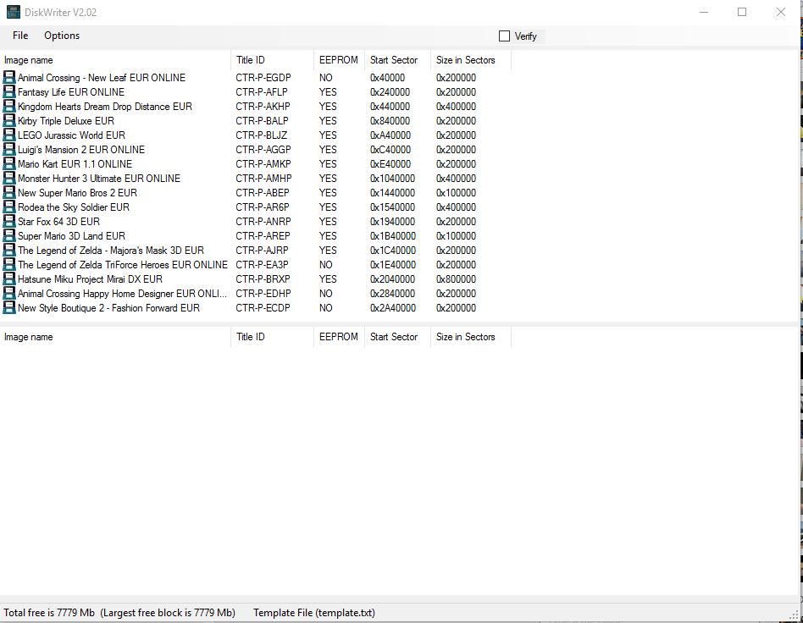Select 'Mario Kart EUR 1.1 ONLINE' entry

point(75,163)
